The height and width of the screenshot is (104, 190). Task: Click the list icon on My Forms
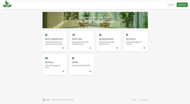tap(47, 58)
